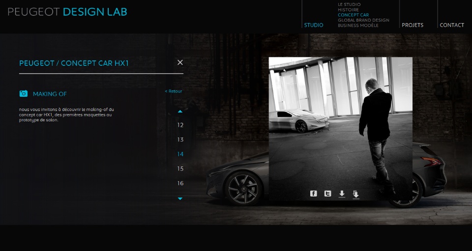Image resolution: width=472 pixels, height=251 pixels.
Task: Select photo number 13
Action: click(x=180, y=139)
